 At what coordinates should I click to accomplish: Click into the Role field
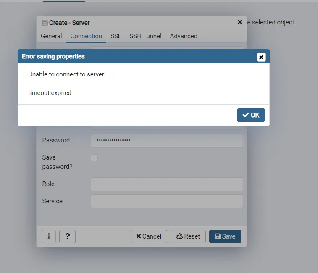coord(167,184)
